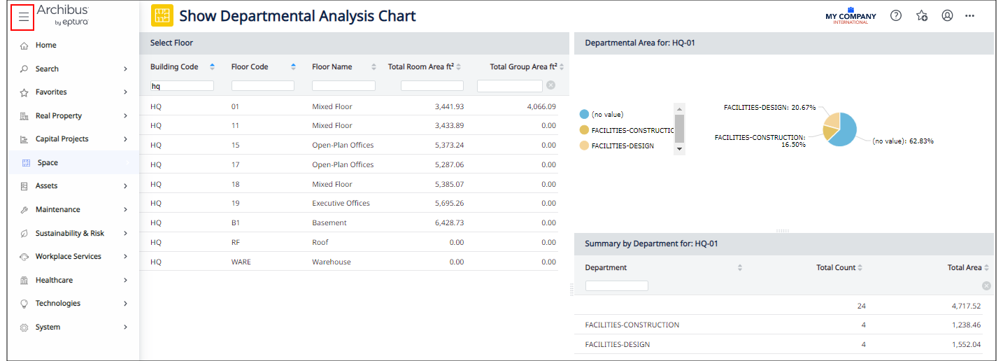Image resolution: width=1003 pixels, height=361 pixels.
Task: Select the HQ floor 15 row link
Action: click(235, 146)
